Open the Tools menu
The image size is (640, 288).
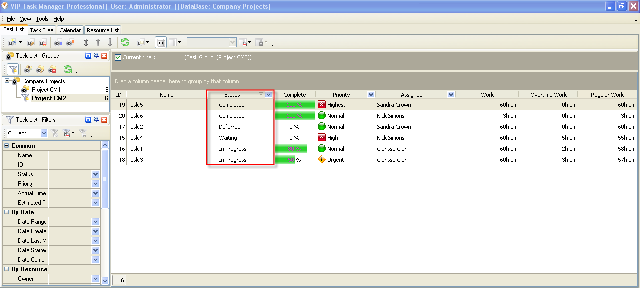tap(42, 19)
